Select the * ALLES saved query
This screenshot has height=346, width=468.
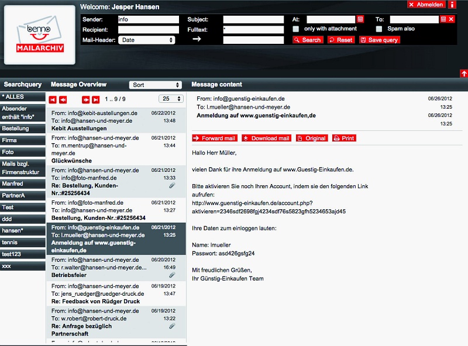23,96
